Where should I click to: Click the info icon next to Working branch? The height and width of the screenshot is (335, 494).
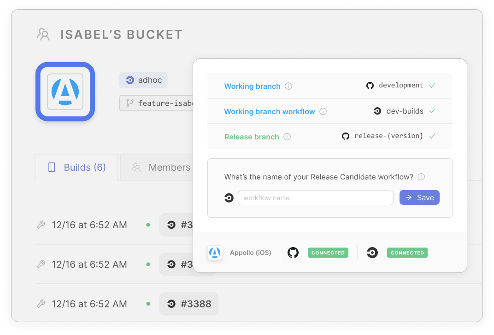[x=288, y=86]
